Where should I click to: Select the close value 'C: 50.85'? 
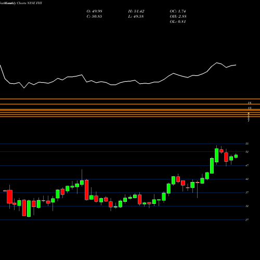[x=94, y=17]
